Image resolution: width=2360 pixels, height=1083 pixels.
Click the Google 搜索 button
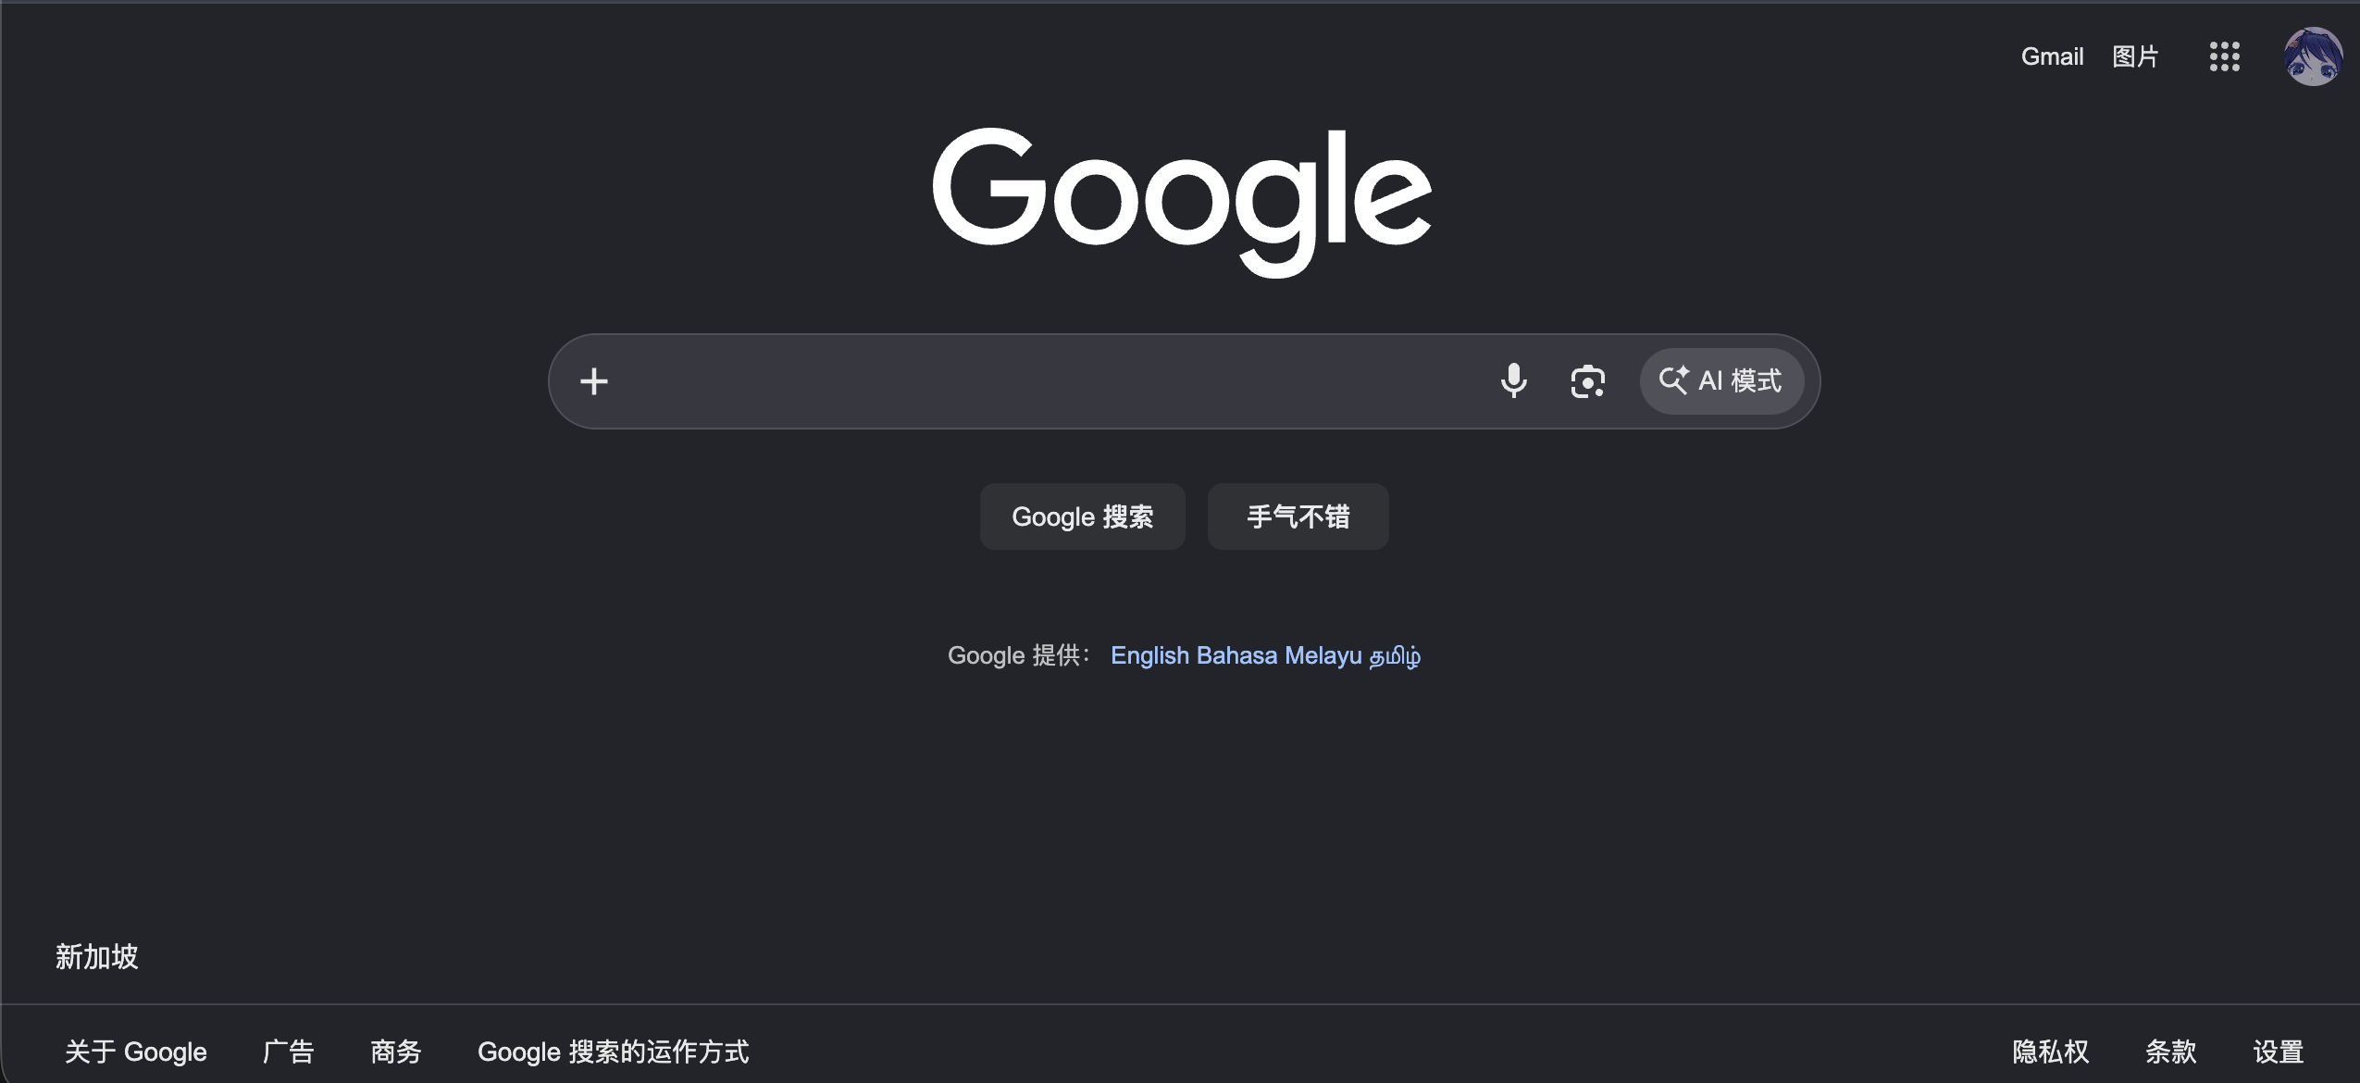click(x=1082, y=517)
